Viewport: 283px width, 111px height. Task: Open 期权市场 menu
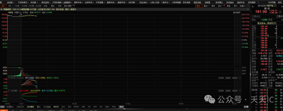78,3
